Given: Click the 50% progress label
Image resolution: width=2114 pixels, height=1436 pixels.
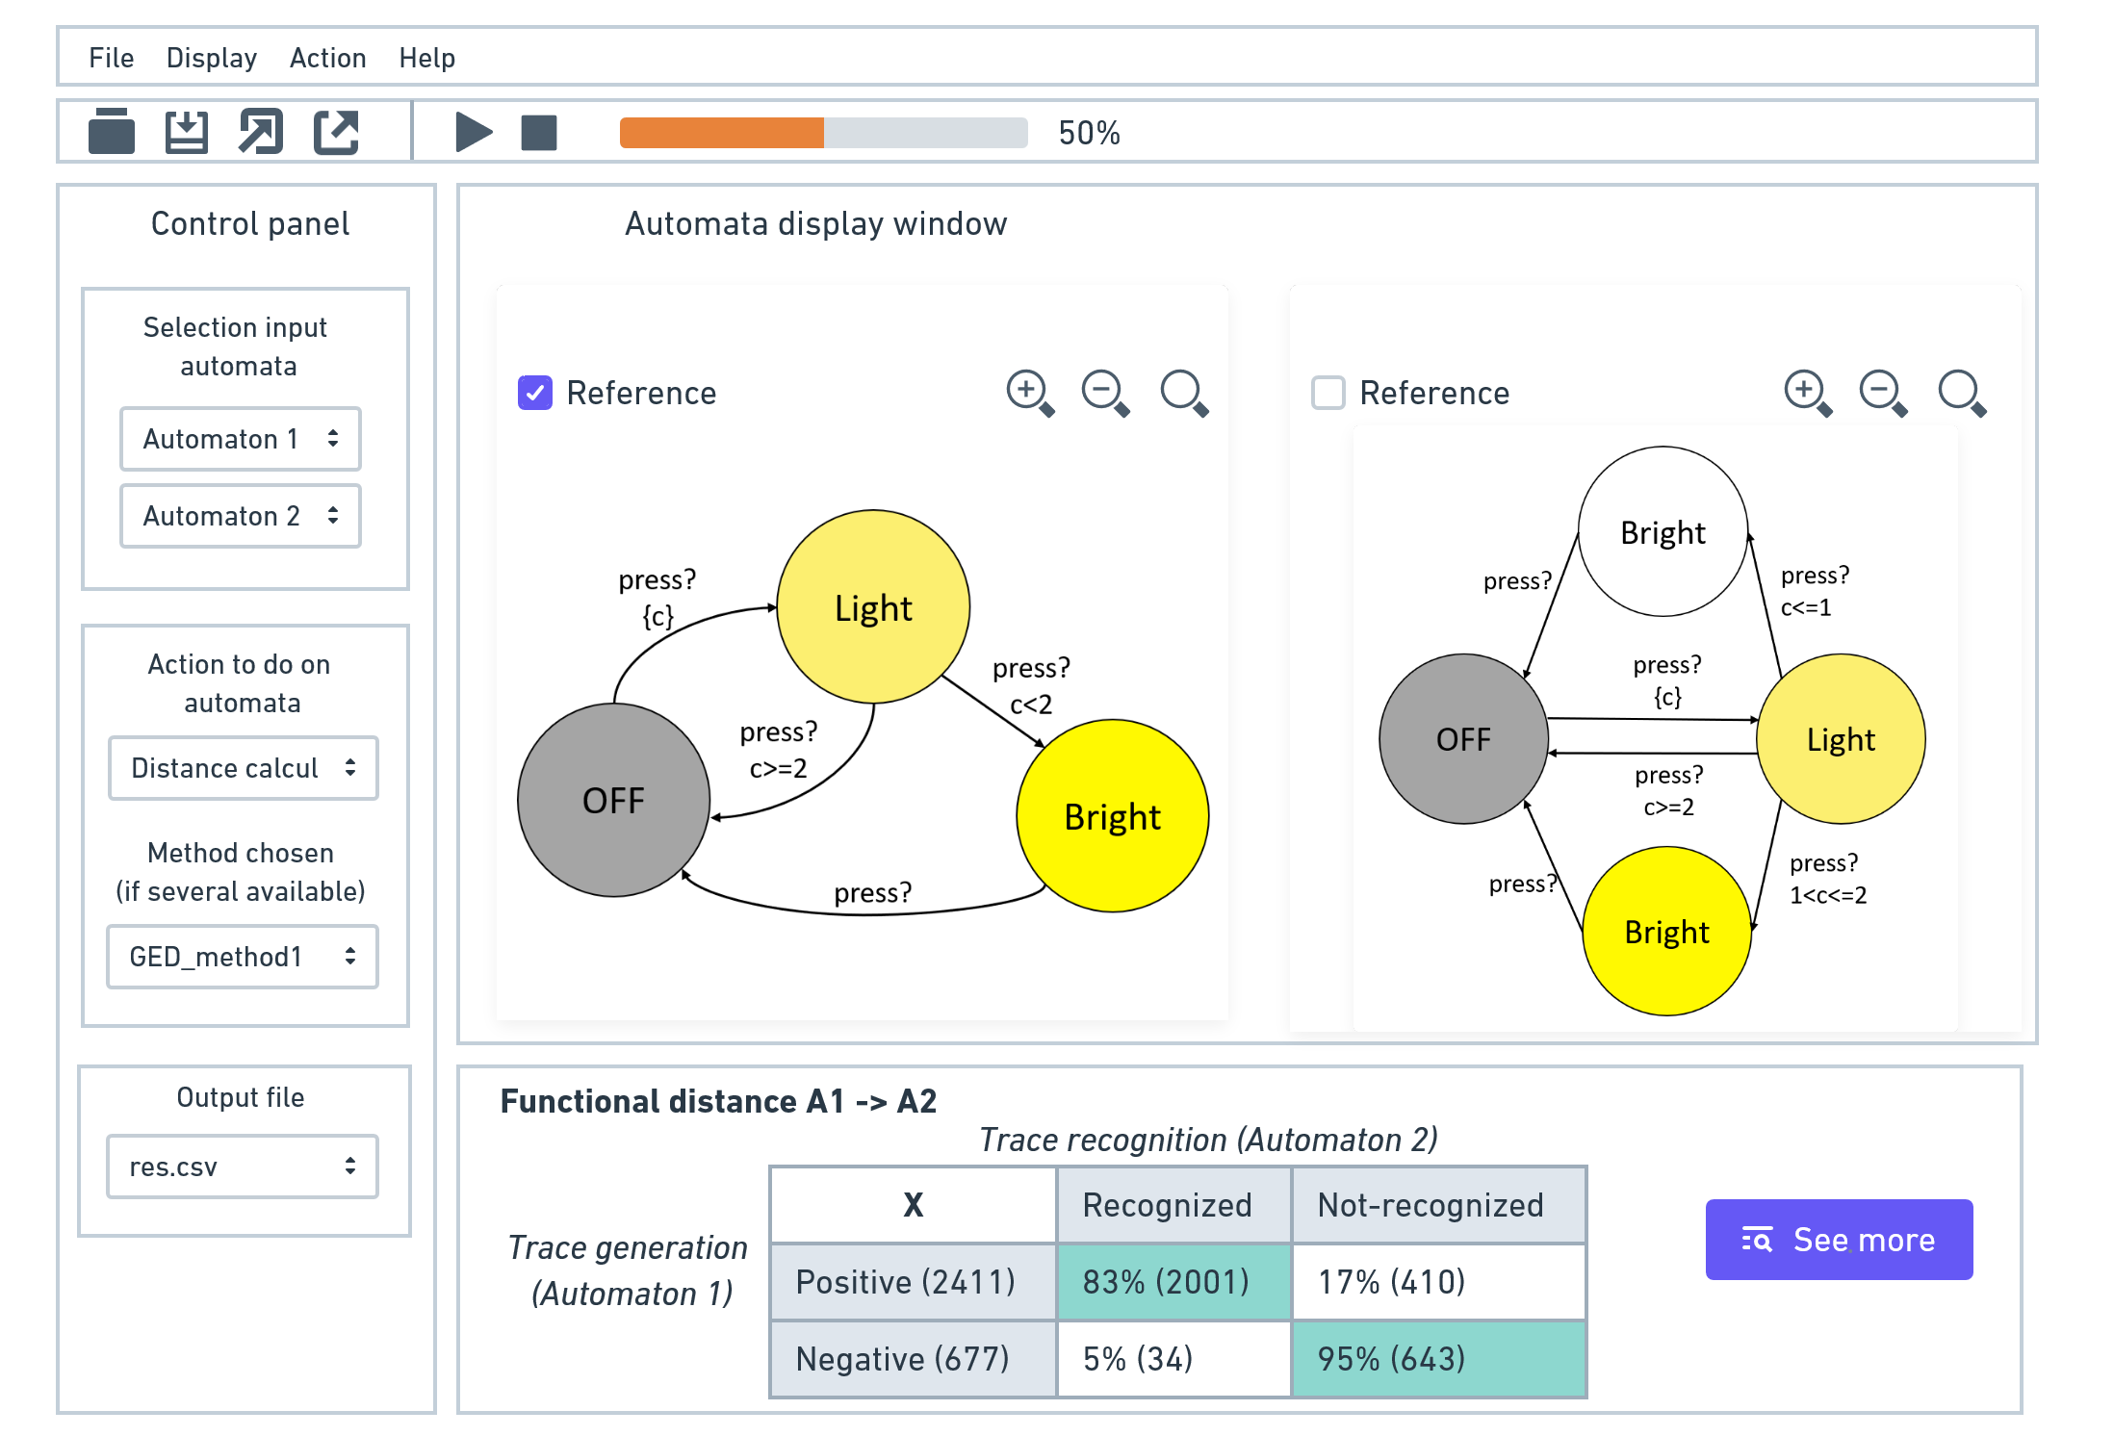Looking at the screenshot, I should (1089, 133).
